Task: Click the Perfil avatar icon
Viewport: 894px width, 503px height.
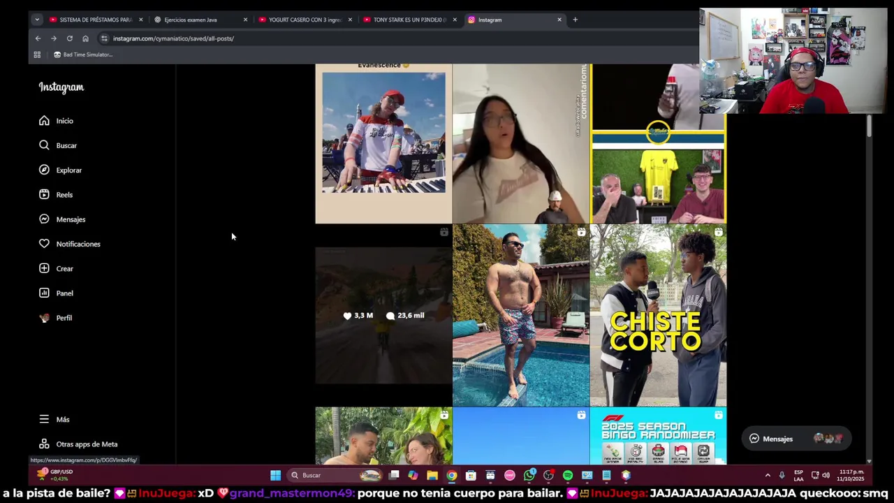Action: pyautogui.click(x=44, y=318)
